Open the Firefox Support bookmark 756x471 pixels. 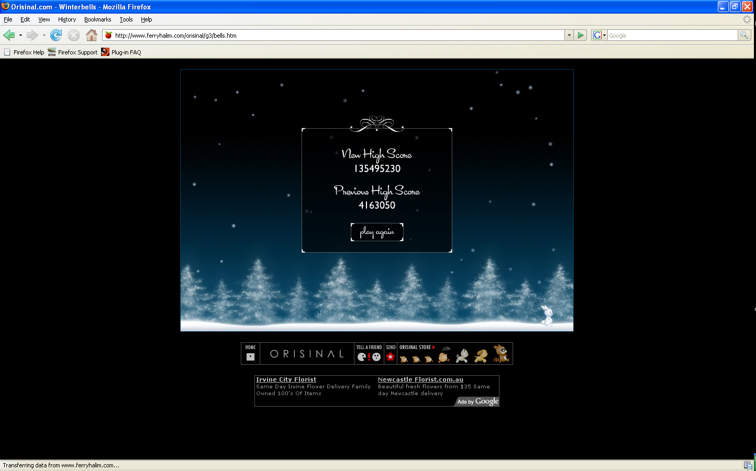point(73,52)
